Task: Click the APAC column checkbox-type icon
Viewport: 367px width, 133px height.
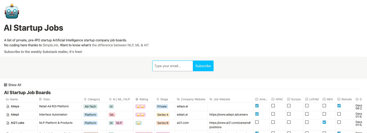Action: pos(273,99)
